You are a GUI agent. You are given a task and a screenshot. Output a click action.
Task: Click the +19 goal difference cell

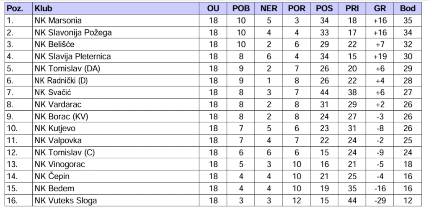[380, 56]
